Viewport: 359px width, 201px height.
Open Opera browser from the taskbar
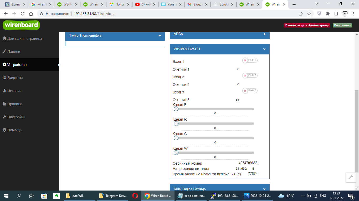(x=135, y=196)
